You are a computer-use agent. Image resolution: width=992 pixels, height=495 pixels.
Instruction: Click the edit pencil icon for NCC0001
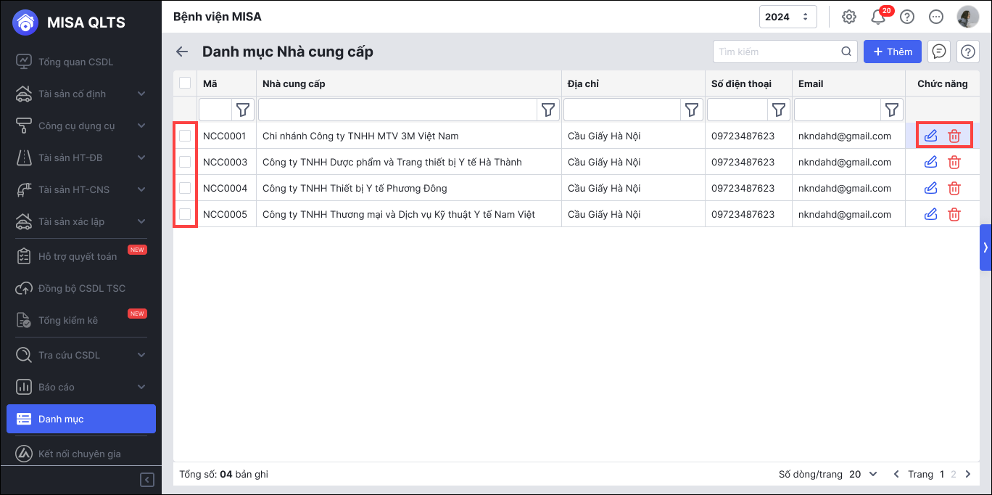(x=931, y=136)
